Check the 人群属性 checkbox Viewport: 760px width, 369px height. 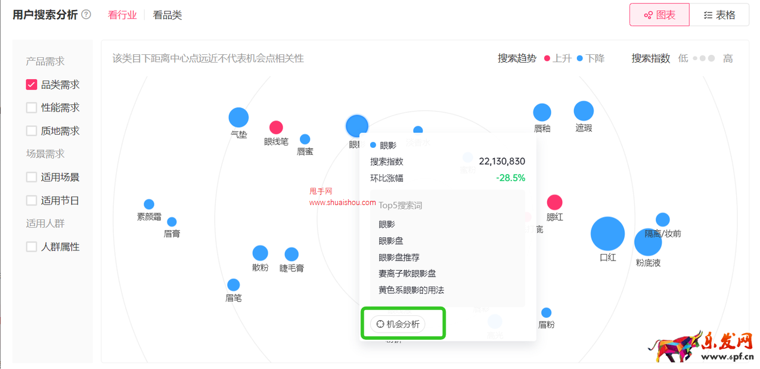[x=31, y=246]
